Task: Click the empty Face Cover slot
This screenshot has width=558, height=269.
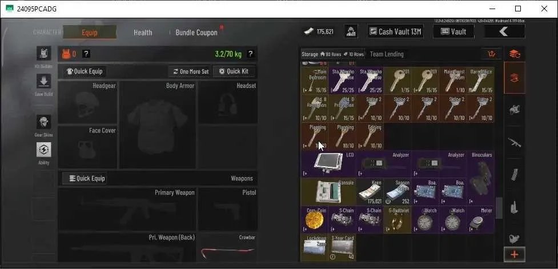Action: [87, 147]
